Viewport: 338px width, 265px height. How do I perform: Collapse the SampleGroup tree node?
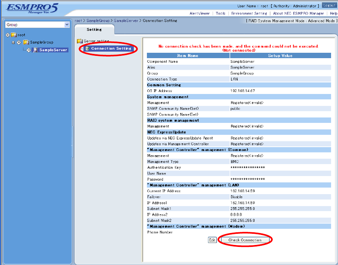tap(13, 42)
